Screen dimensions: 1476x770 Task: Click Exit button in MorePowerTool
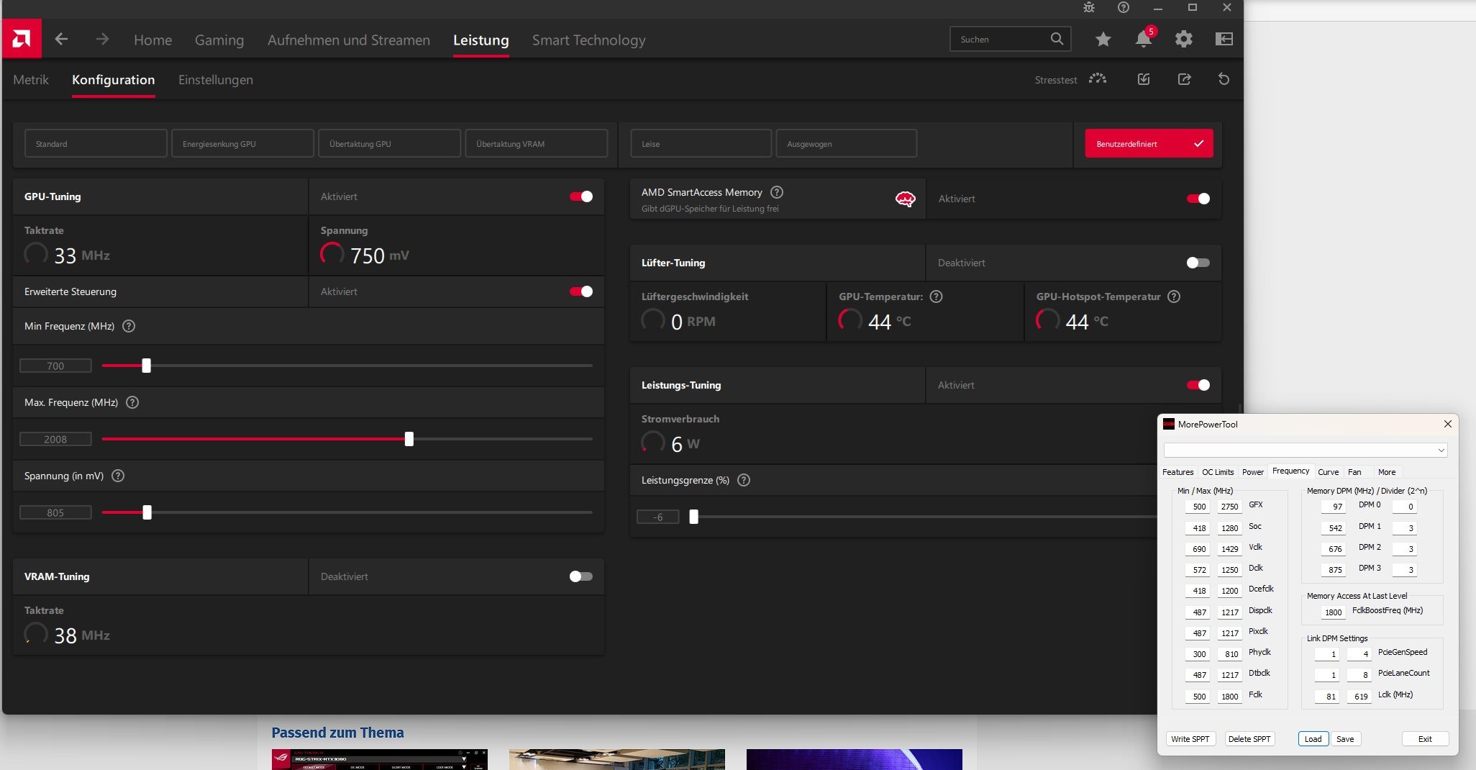[1425, 739]
